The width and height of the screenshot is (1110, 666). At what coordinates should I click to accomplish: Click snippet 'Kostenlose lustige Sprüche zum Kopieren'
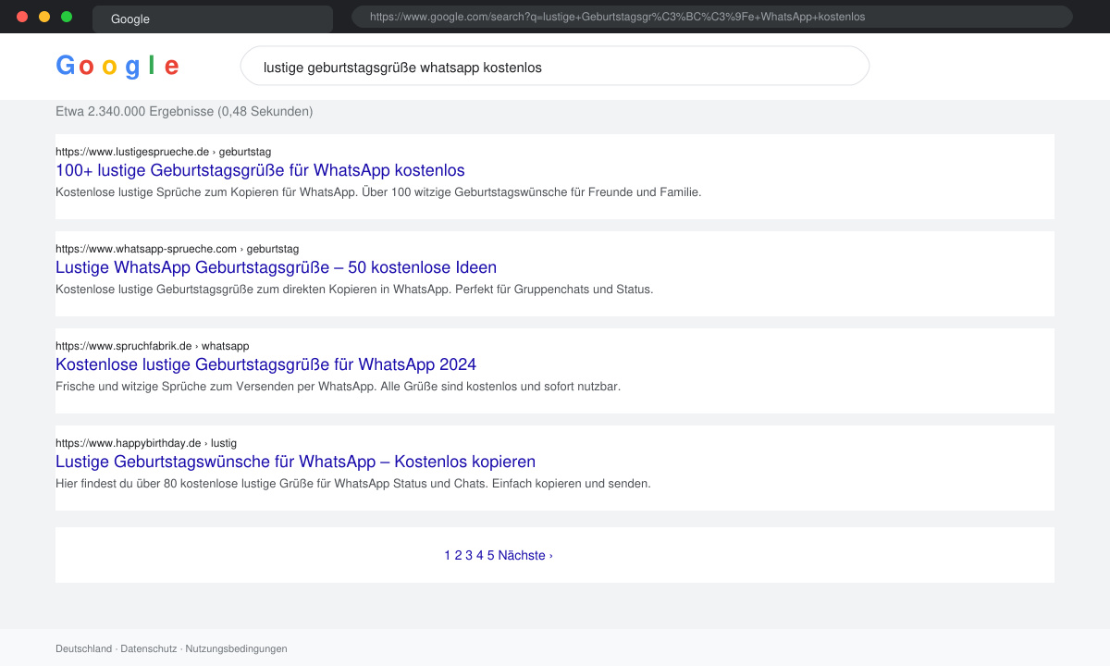[378, 192]
